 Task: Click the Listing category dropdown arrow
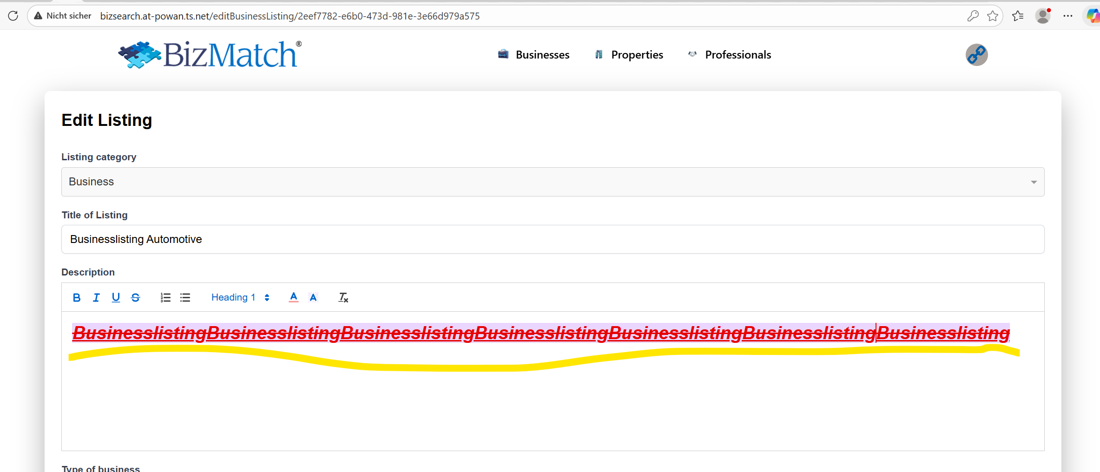(1034, 182)
